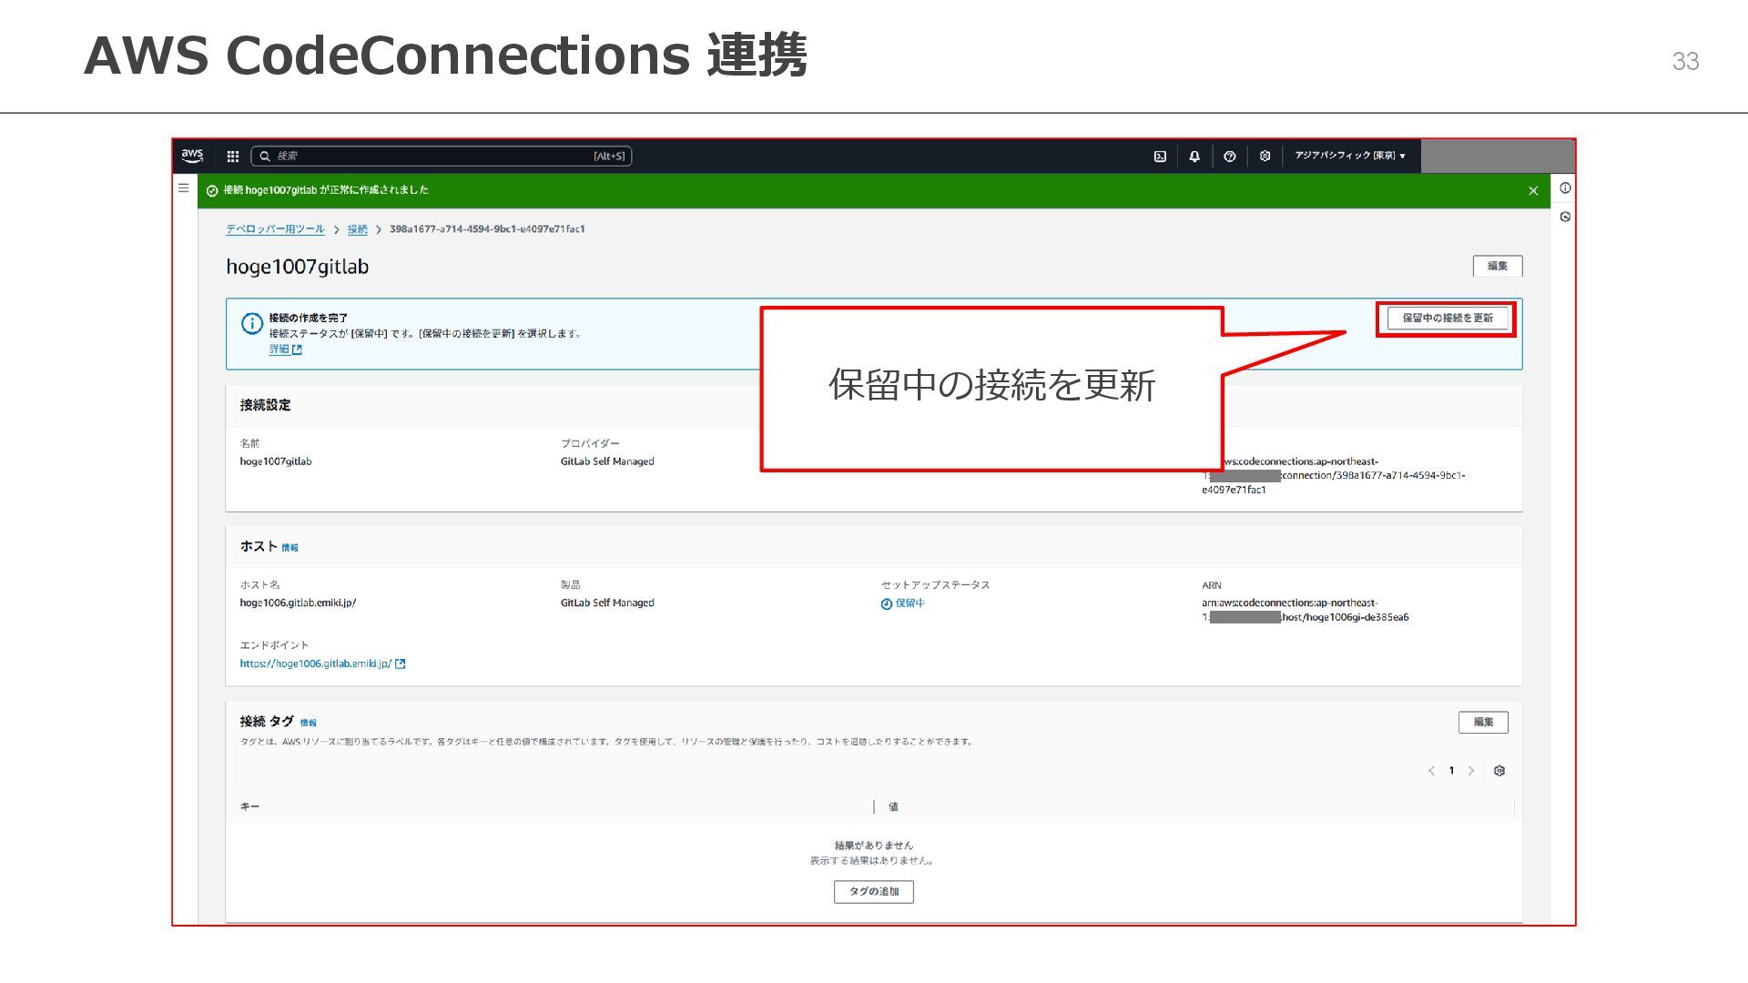Dismiss the green success notification banner
The image size is (1748, 983).
click(1533, 191)
